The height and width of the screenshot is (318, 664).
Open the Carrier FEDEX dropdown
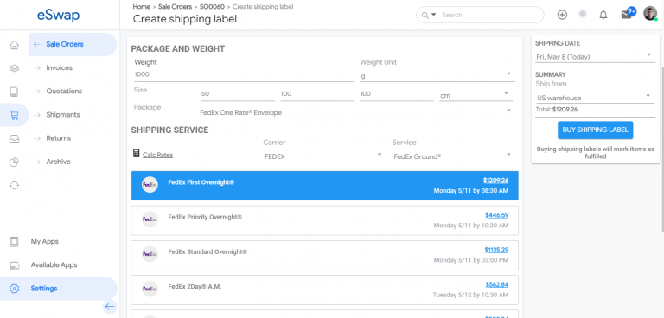click(x=324, y=156)
